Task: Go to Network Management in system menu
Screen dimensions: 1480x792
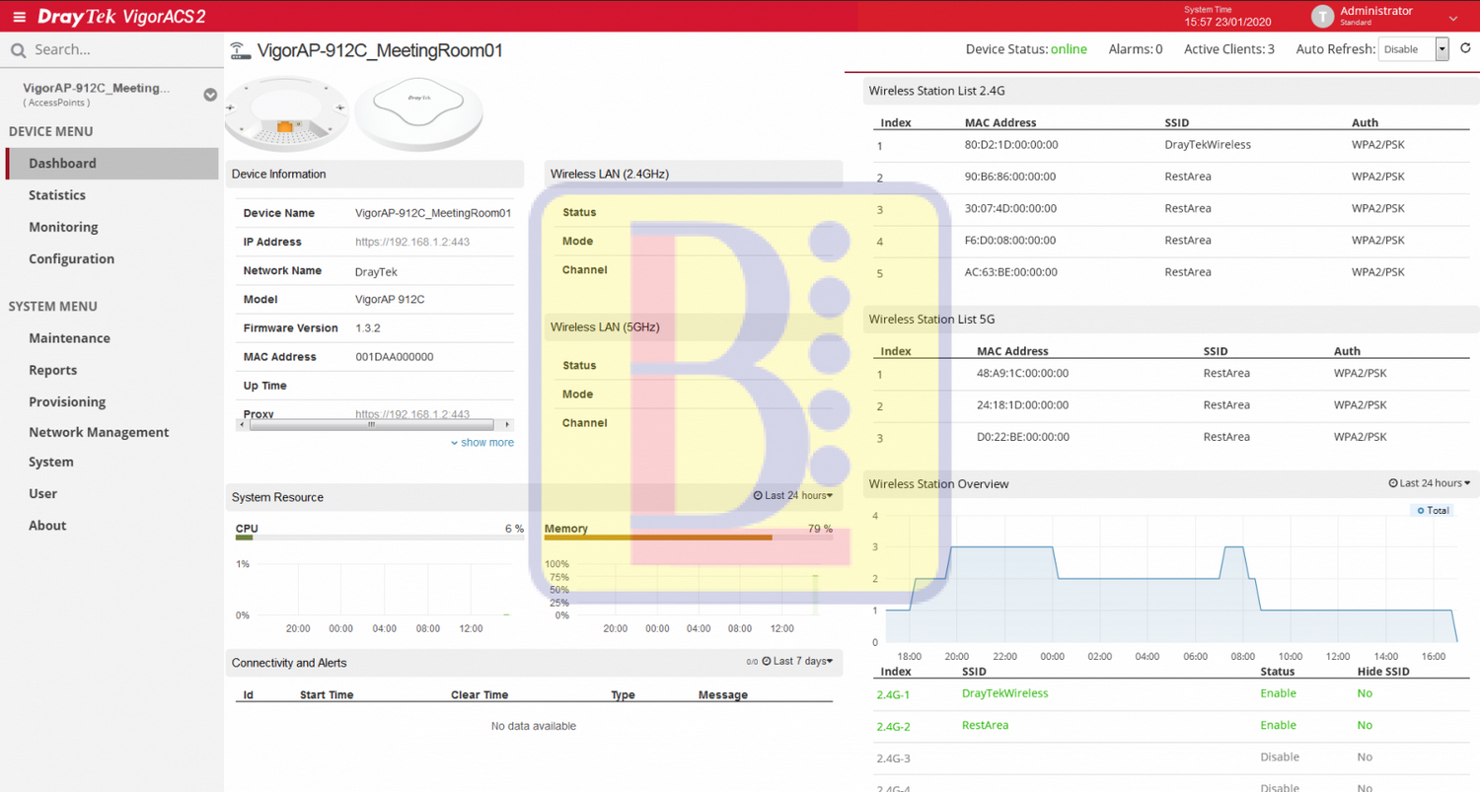Action: coord(99,432)
